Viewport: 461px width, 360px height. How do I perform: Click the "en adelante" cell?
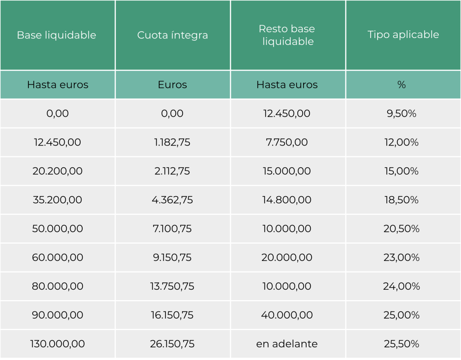[287, 344]
